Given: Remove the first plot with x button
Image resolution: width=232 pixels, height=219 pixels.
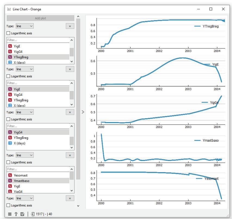Looking at the screenshot, I should (70, 26).
